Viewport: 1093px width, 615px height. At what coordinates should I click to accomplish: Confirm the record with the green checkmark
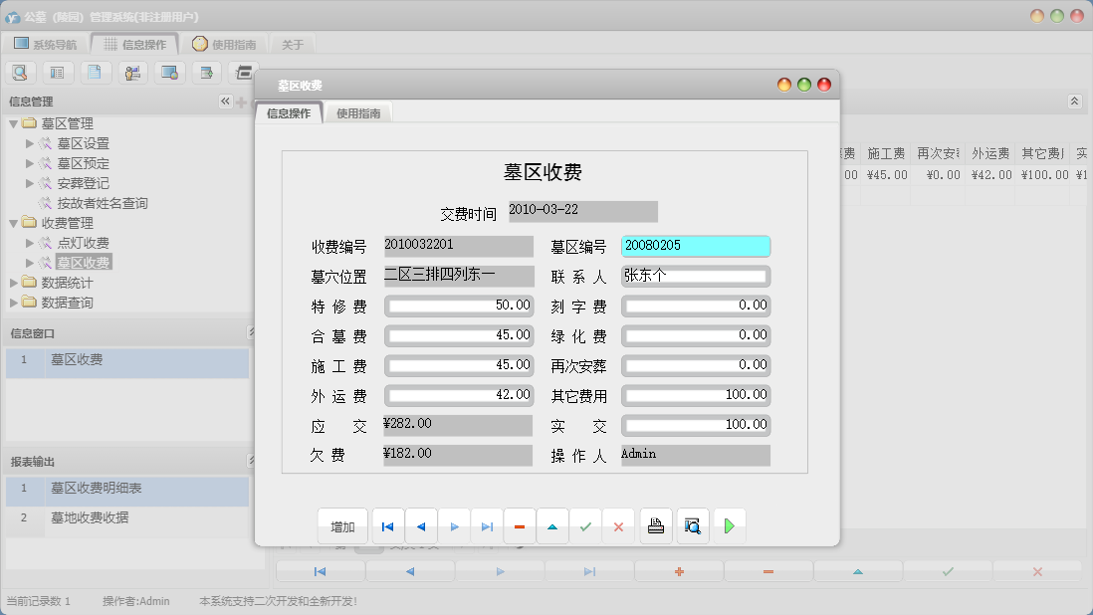click(585, 526)
